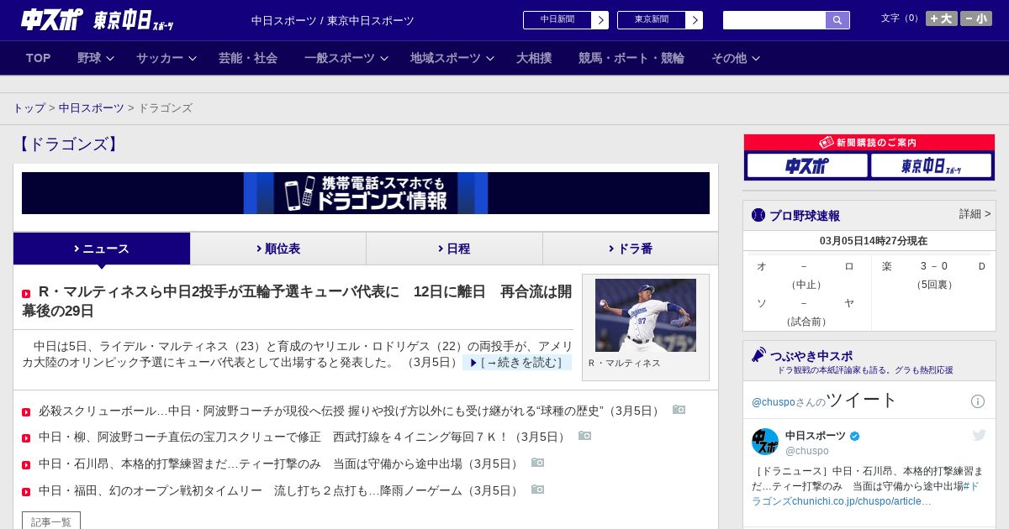Expand the その他 navigation menu
The image size is (1009, 529).
point(736,58)
